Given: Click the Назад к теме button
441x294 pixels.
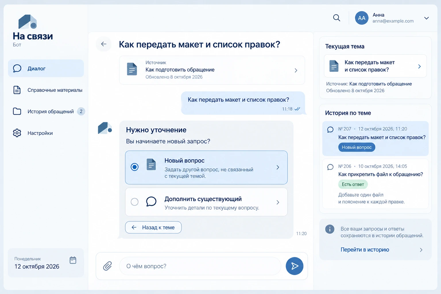Looking at the screenshot, I should [x=153, y=227].
